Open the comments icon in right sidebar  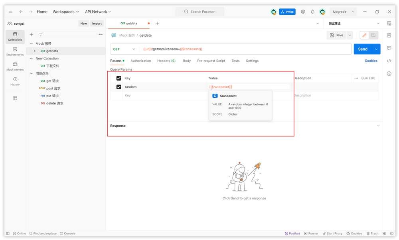pos(389,48)
